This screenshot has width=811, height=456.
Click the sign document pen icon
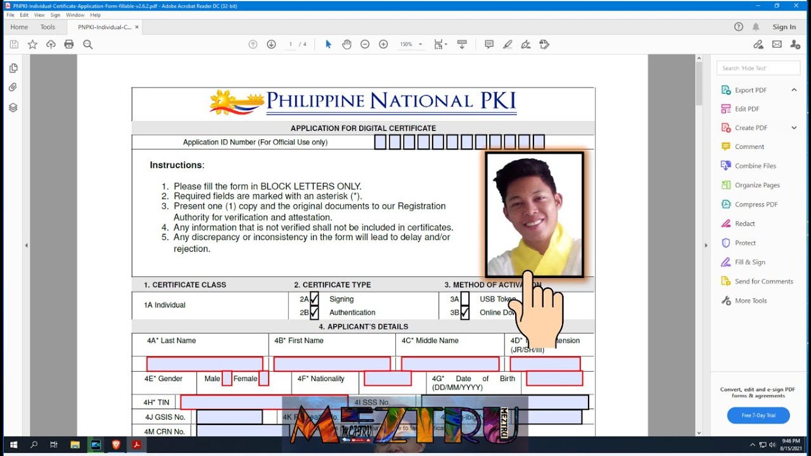click(x=526, y=44)
